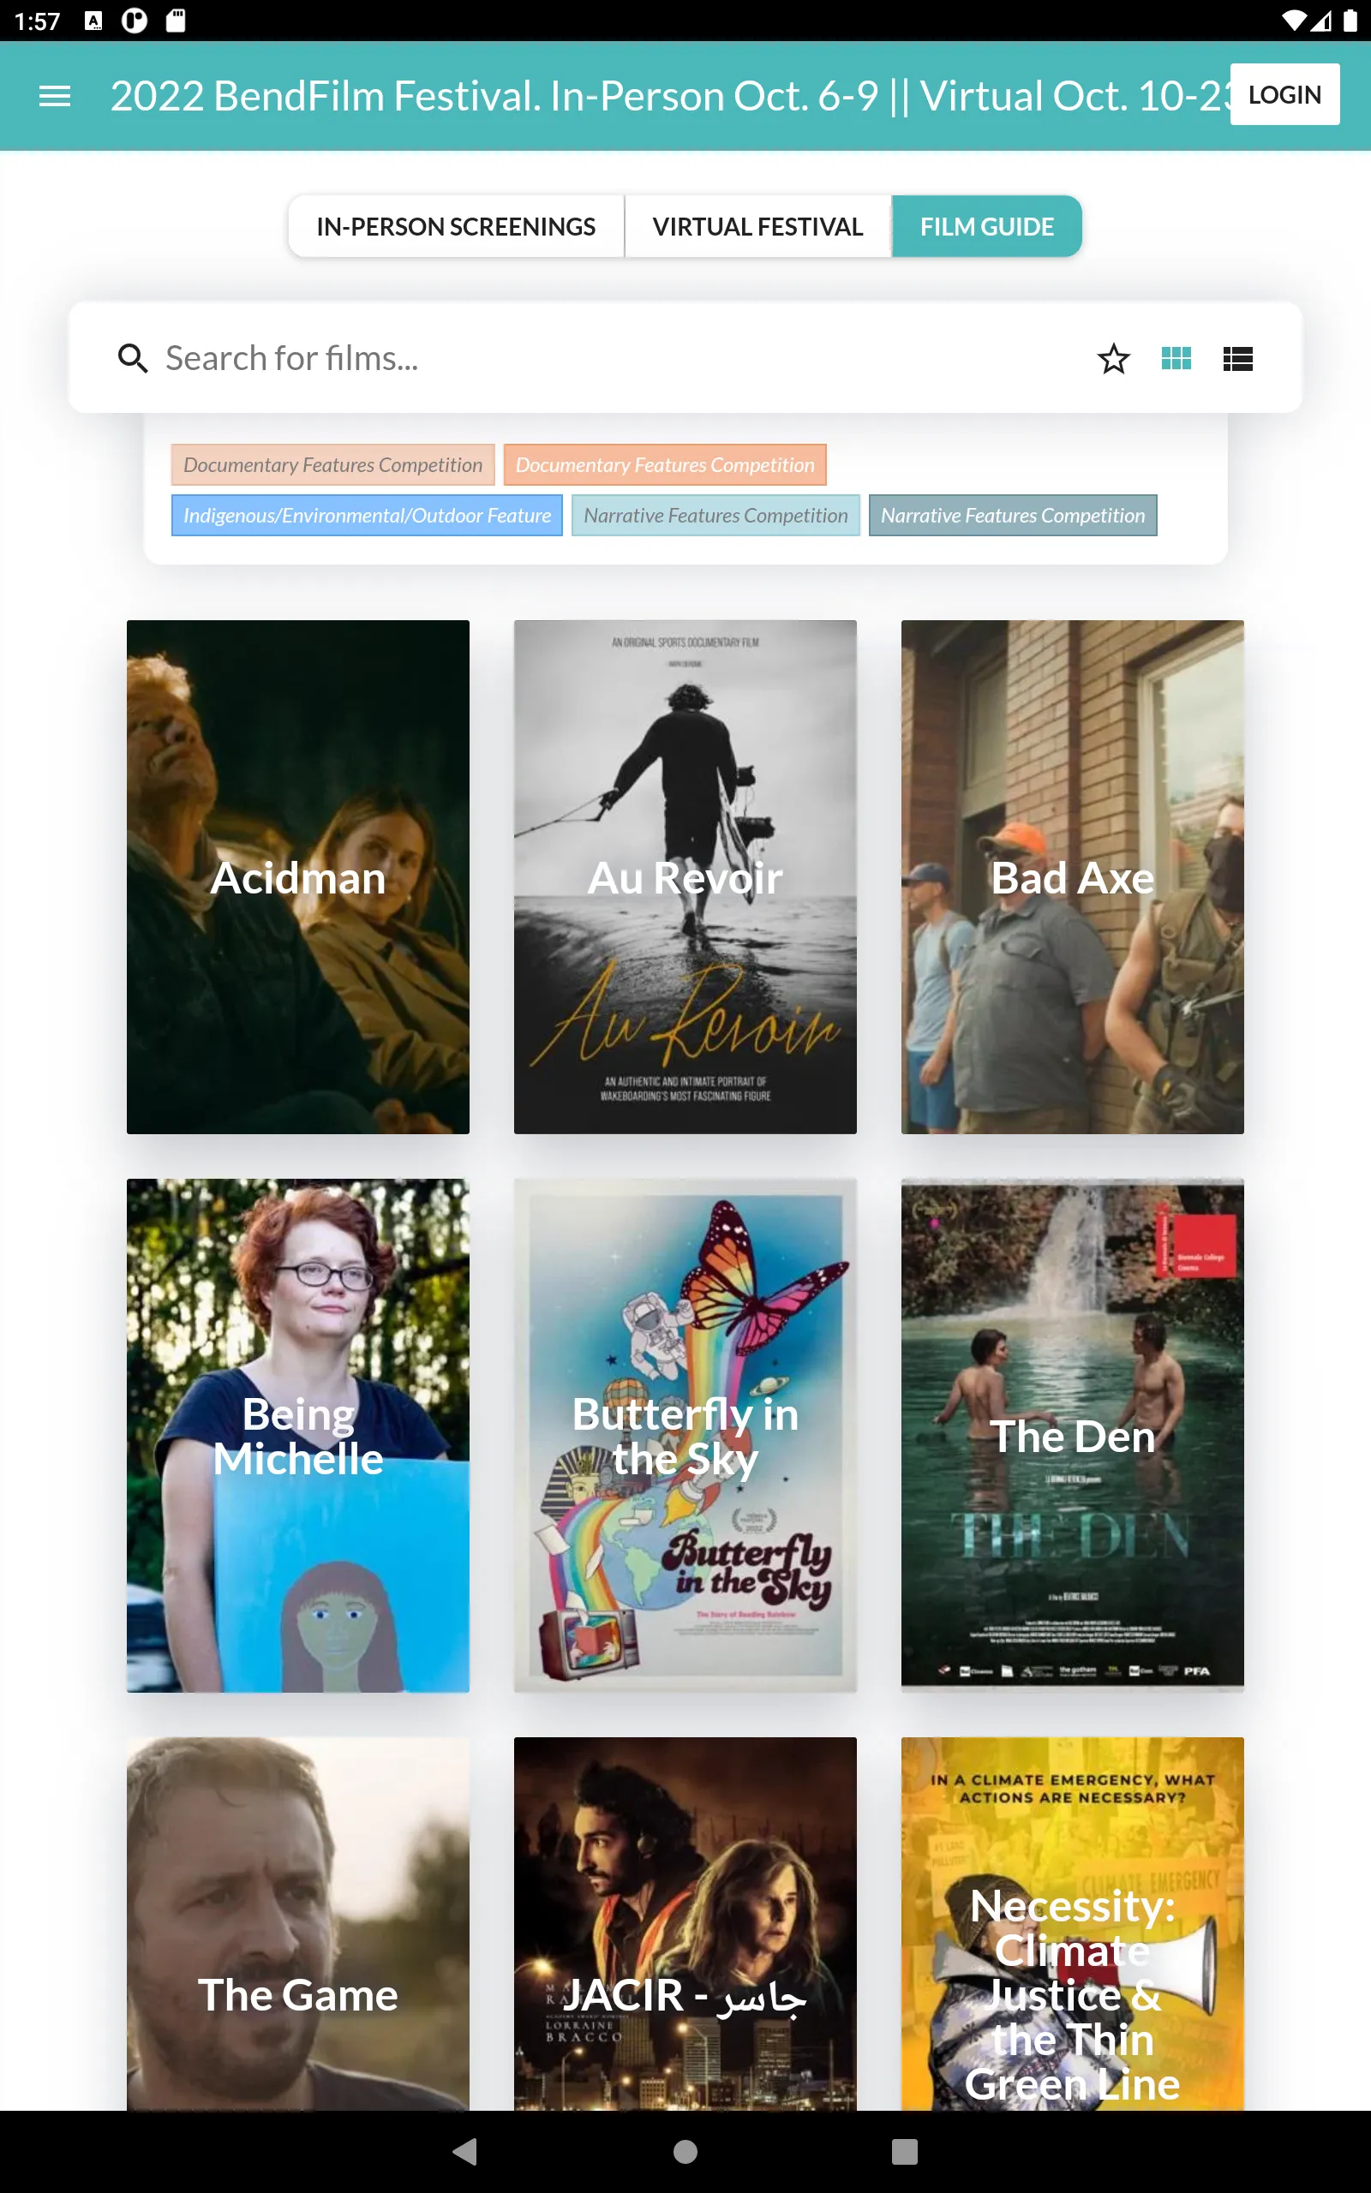Click the search magnifier icon
1371x2193 pixels.
(x=132, y=359)
